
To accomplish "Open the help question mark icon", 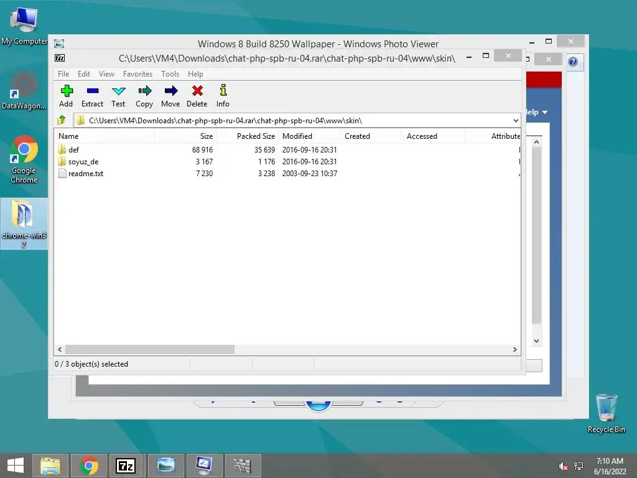I will coord(573,62).
